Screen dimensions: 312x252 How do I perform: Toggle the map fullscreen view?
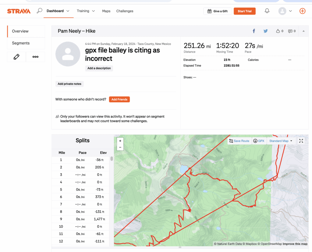[301, 141]
